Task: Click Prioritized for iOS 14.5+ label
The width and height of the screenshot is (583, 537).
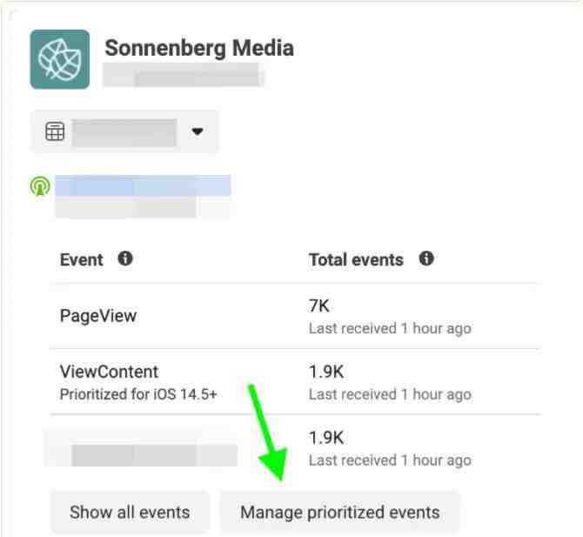Action: pos(138,394)
